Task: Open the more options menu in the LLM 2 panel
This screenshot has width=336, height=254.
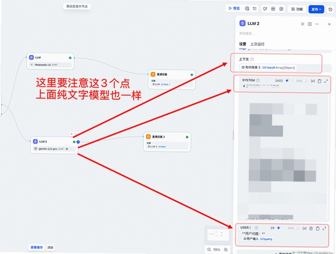Action: (317, 24)
